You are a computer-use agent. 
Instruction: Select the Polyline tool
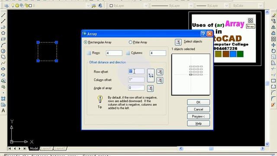pos(3,27)
